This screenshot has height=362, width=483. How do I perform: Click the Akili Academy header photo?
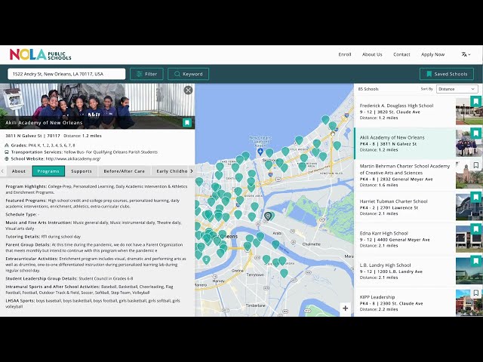(x=97, y=106)
